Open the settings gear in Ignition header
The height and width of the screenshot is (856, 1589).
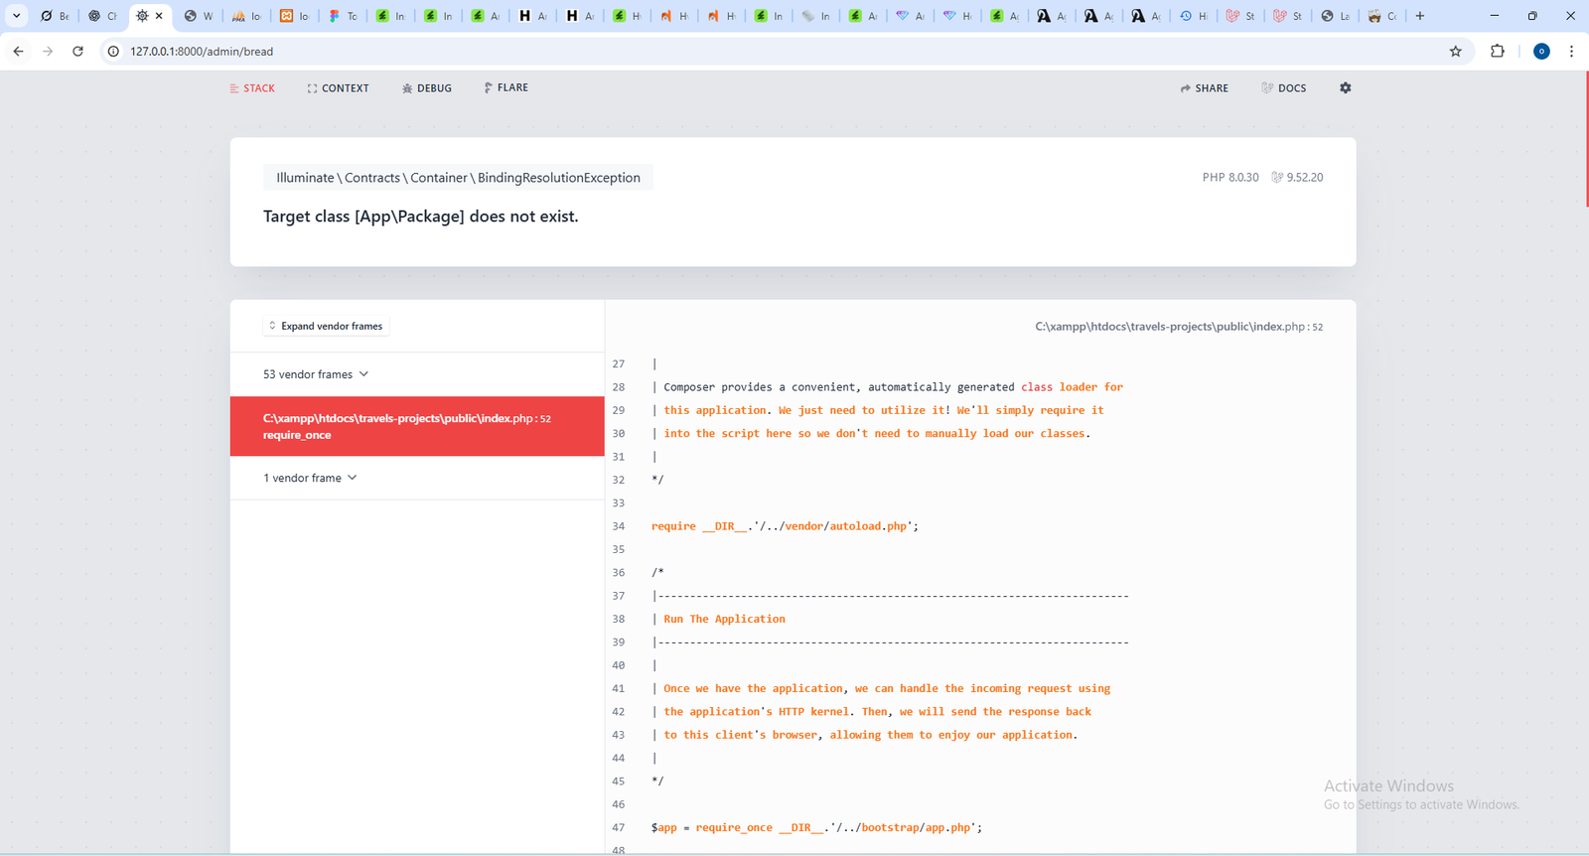point(1345,88)
